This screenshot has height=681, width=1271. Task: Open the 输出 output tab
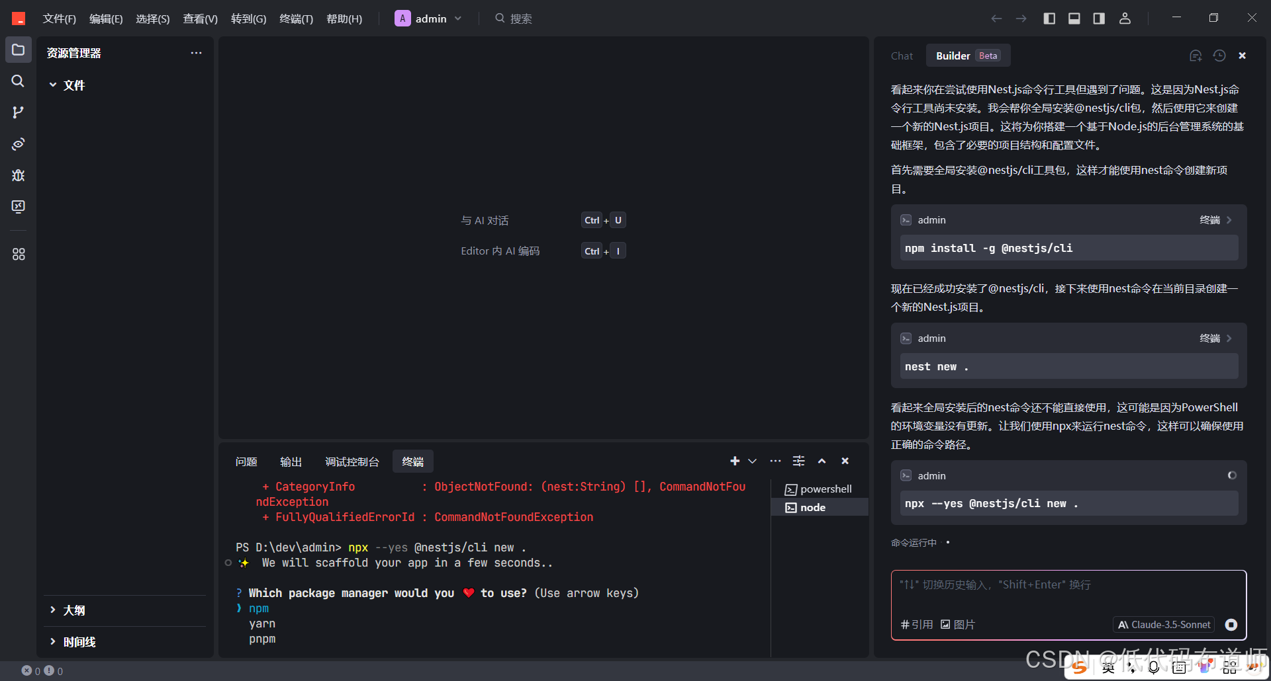pyautogui.click(x=291, y=461)
